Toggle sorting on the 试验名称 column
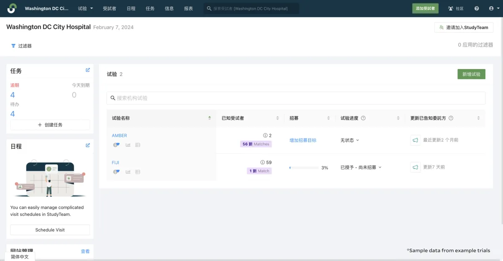This screenshot has width=503, height=261. tap(209, 118)
